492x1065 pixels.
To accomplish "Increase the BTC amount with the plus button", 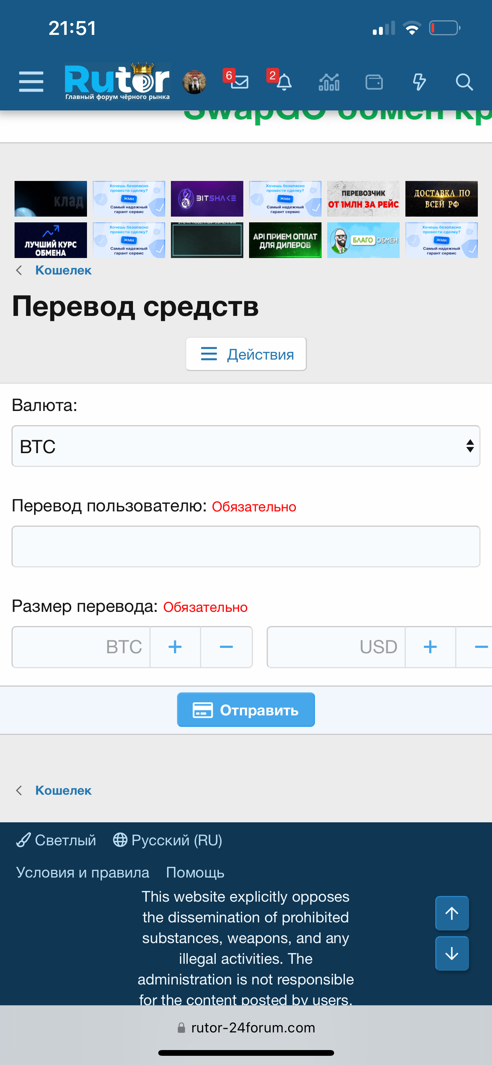I will 175,647.
